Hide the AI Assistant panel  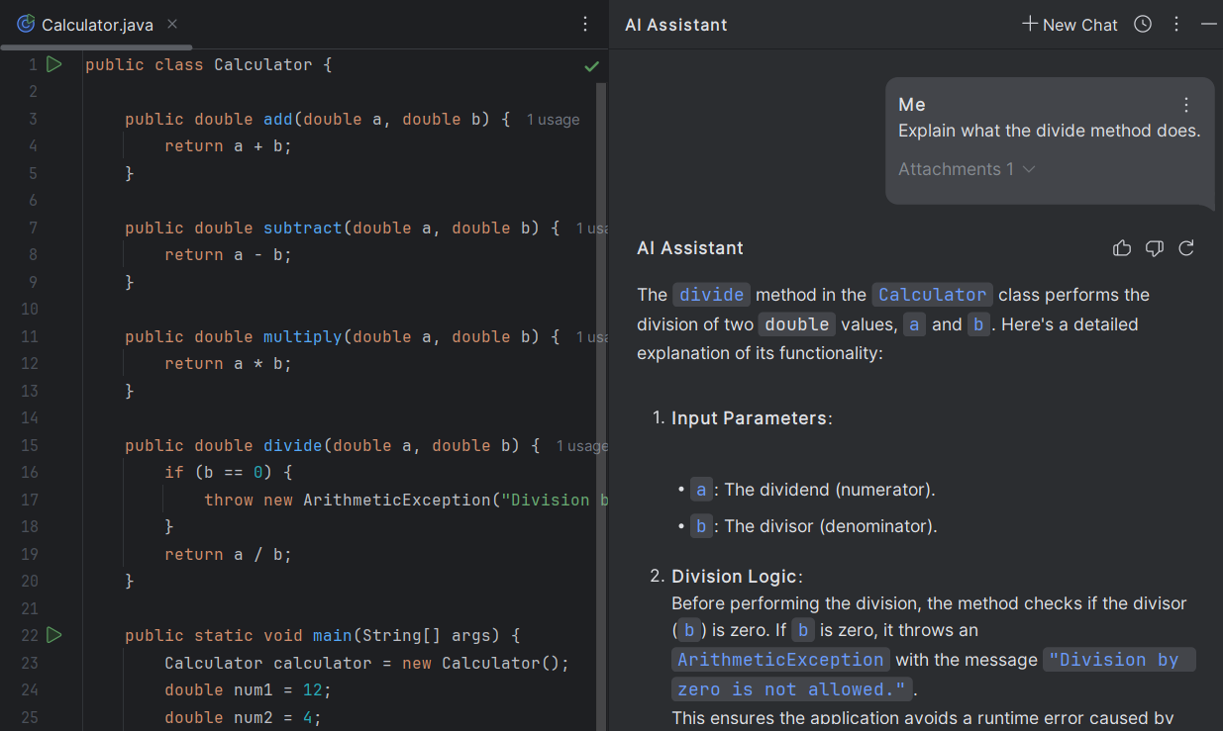[x=1208, y=24]
